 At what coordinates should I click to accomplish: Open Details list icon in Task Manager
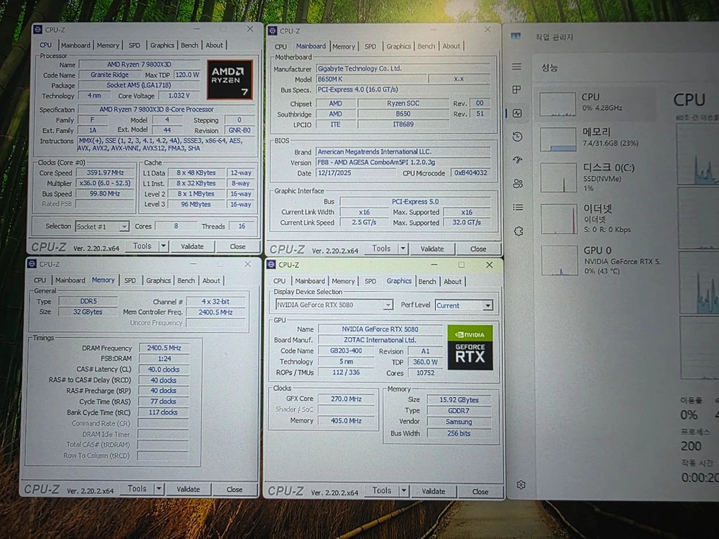click(518, 207)
